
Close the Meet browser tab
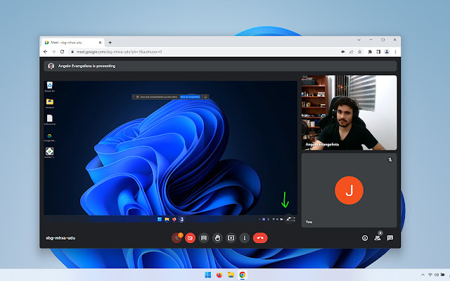click(100, 42)
